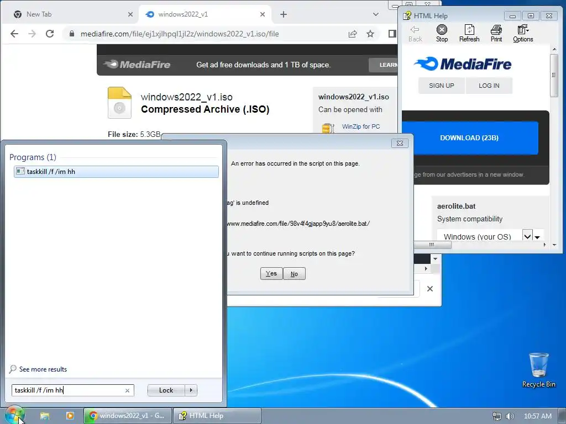Click Yes in script error dialog
Screen dimensions: 566x424
pos(271,274)
